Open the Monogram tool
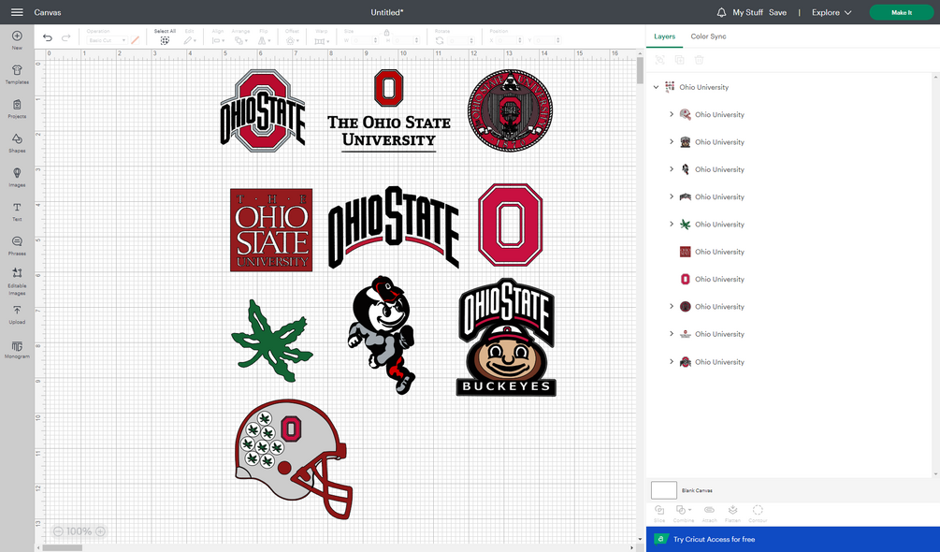The width and height of the screenshot is (940, 552). pos(17,349)
